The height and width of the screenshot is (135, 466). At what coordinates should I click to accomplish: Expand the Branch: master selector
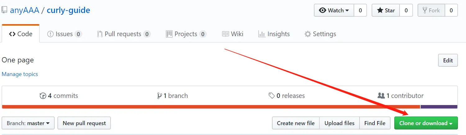pyautogui.click(x=28, y=123)
